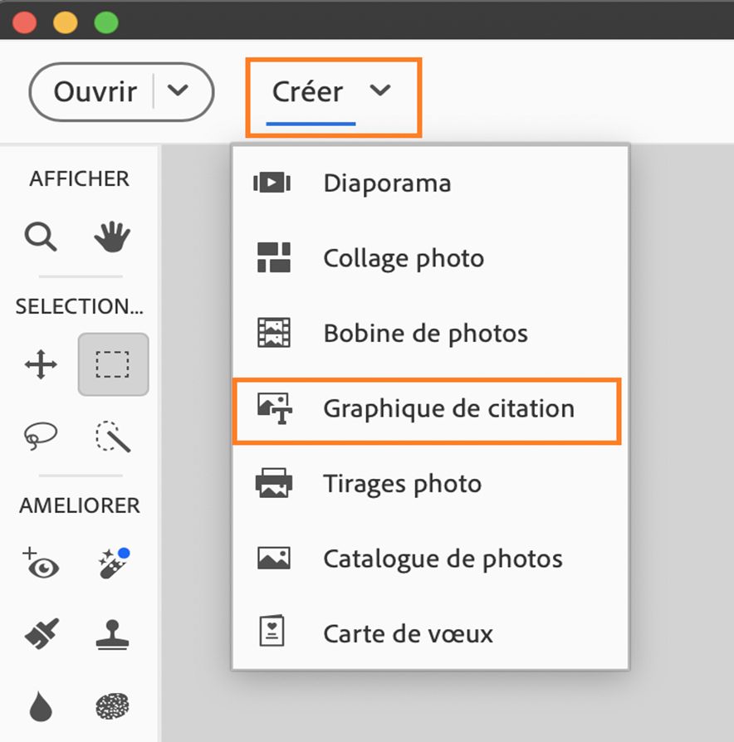Select the Rectangular Marquee tool

point(113,364)
